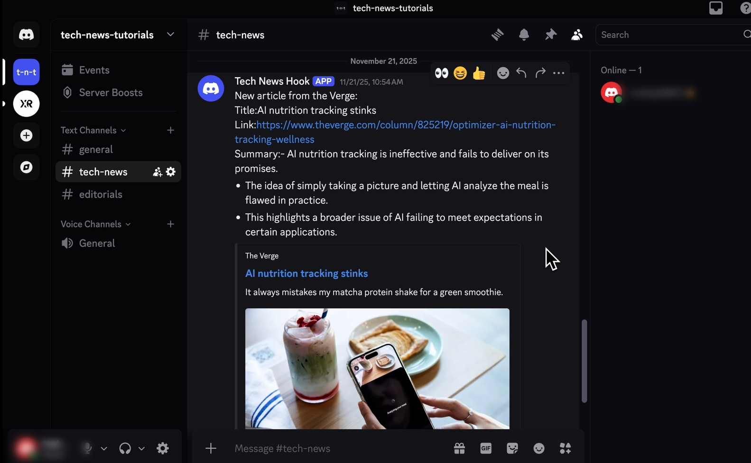
Task: Toggle the member list icon
Action: point(577,35)
